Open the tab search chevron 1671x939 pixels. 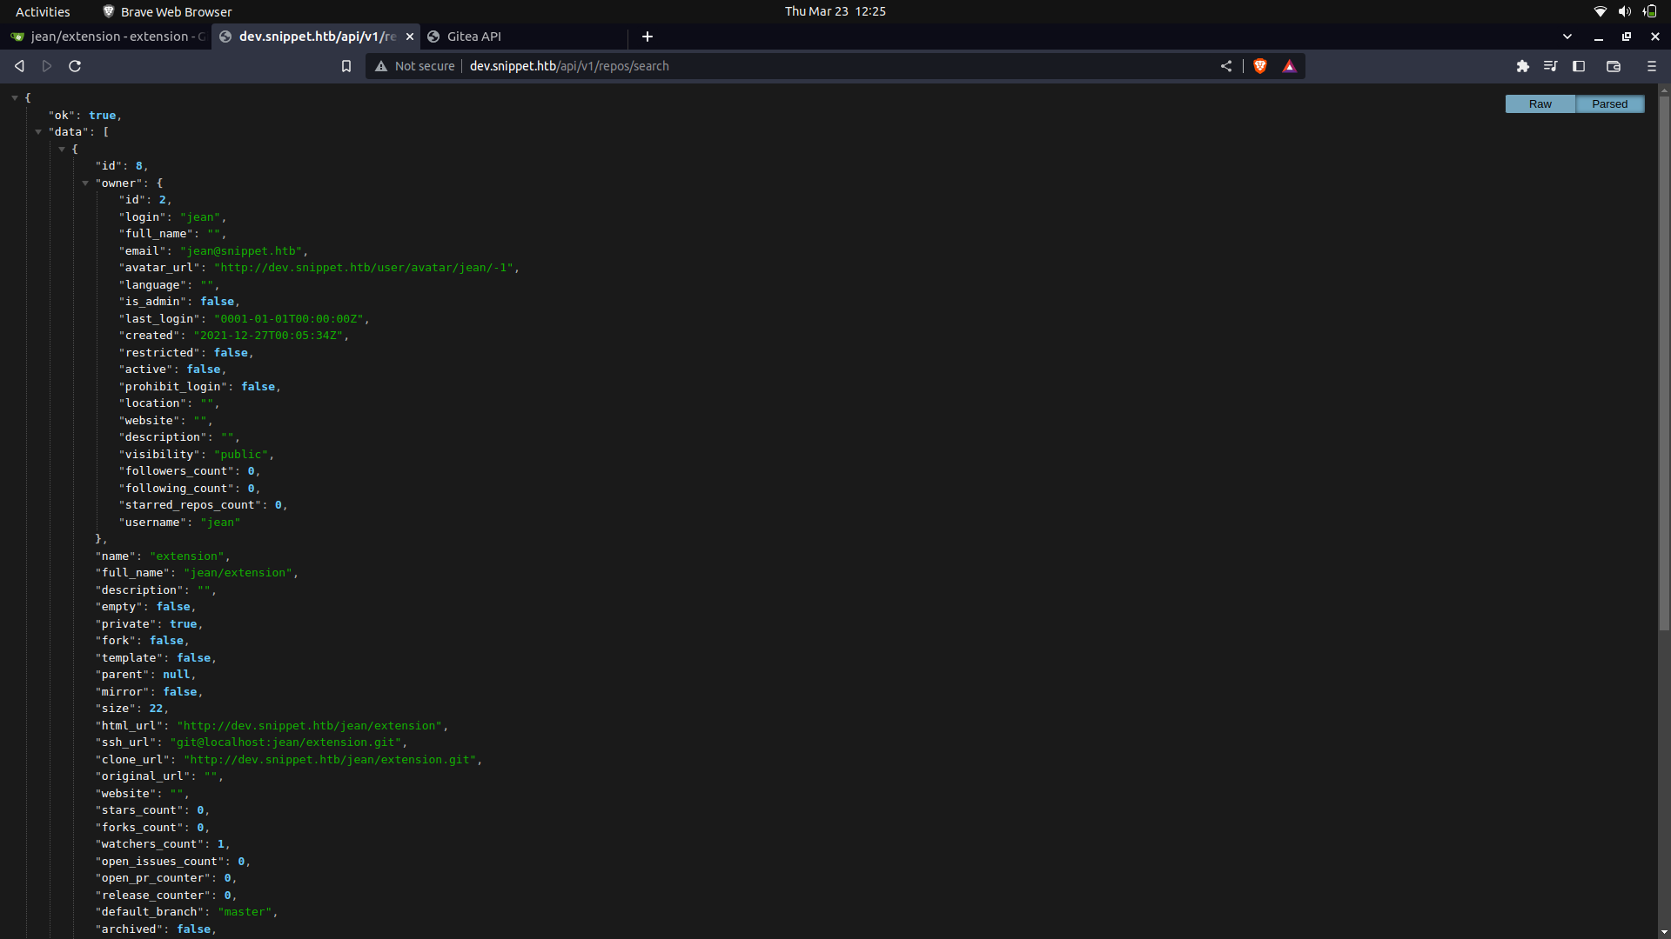click(1567, 37)
